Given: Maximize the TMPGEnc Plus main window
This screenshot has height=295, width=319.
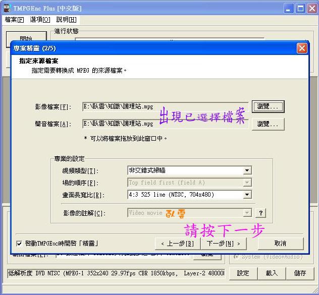Looking at the screenshot, I should click(300, 9).
